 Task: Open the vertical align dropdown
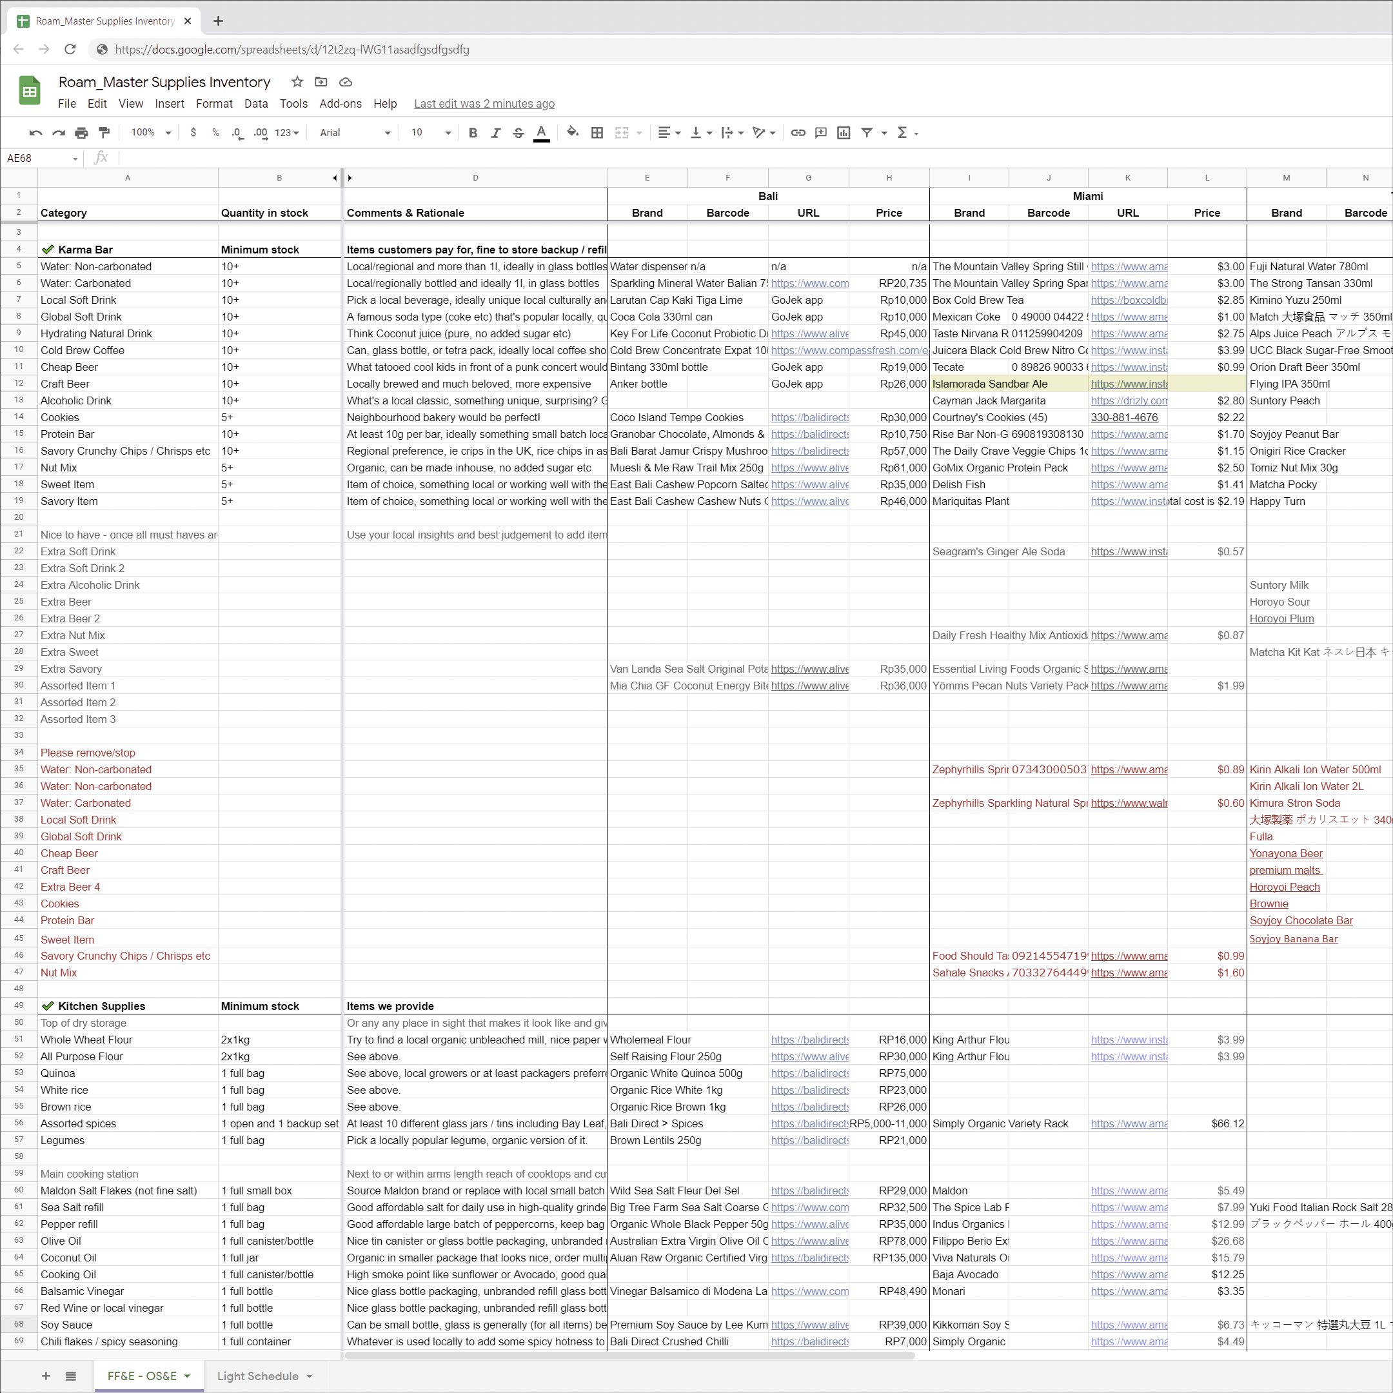click(x=701, y=133)
